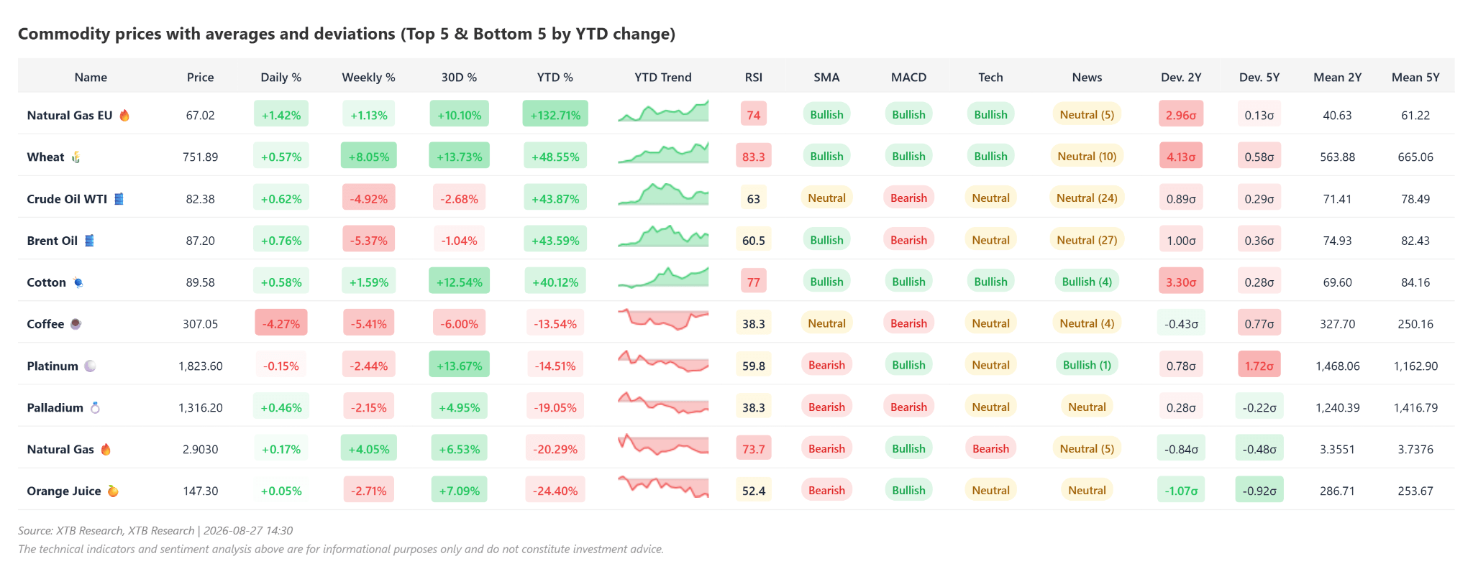This screenshot has height=574, width=1473.
Task: Click the +132.71% YTD cell
Action: 555,114
